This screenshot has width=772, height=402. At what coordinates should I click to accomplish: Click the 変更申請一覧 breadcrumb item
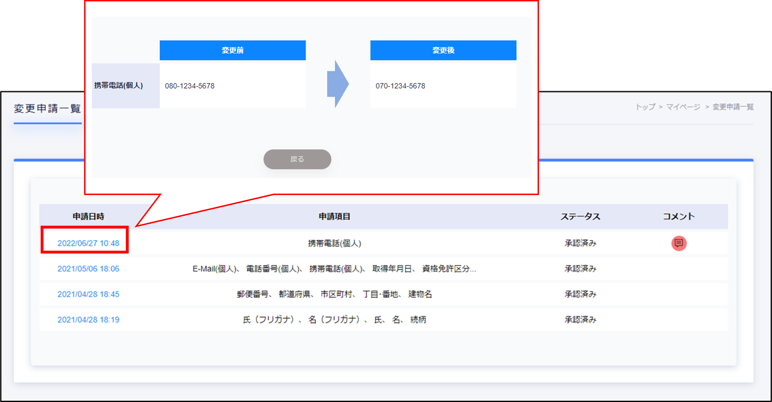click(x=733, y=107)
